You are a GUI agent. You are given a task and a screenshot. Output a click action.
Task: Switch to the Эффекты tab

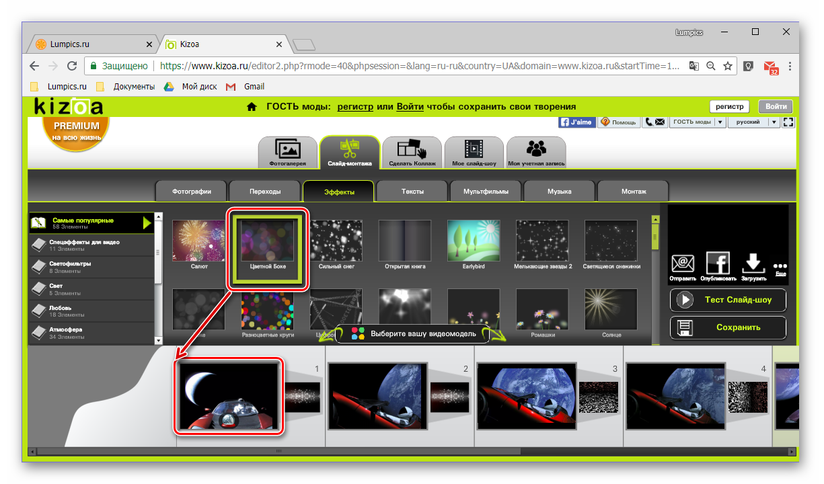[338, 191]
